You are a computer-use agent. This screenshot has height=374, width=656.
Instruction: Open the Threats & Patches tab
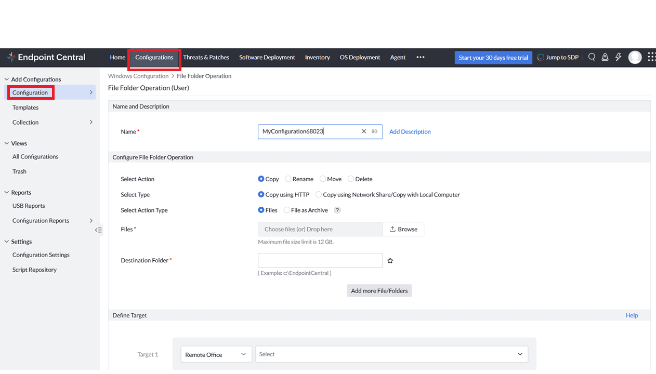(x=206, y=57)
